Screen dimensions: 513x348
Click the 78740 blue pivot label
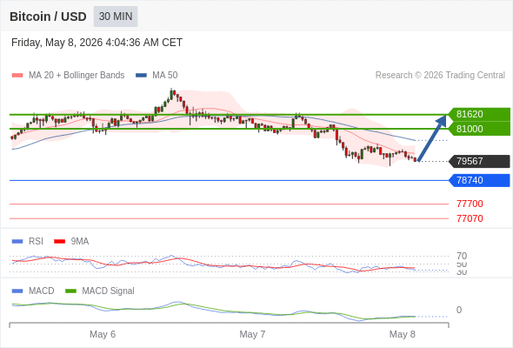(x=479, y=180)
